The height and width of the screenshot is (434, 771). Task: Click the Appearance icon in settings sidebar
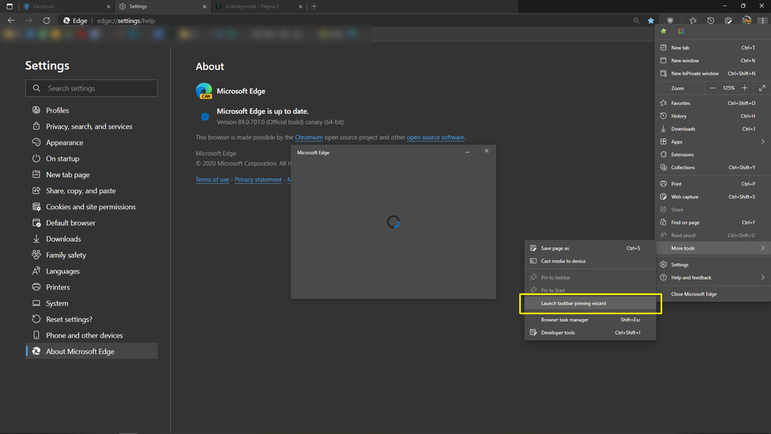(x=36, y=142)
